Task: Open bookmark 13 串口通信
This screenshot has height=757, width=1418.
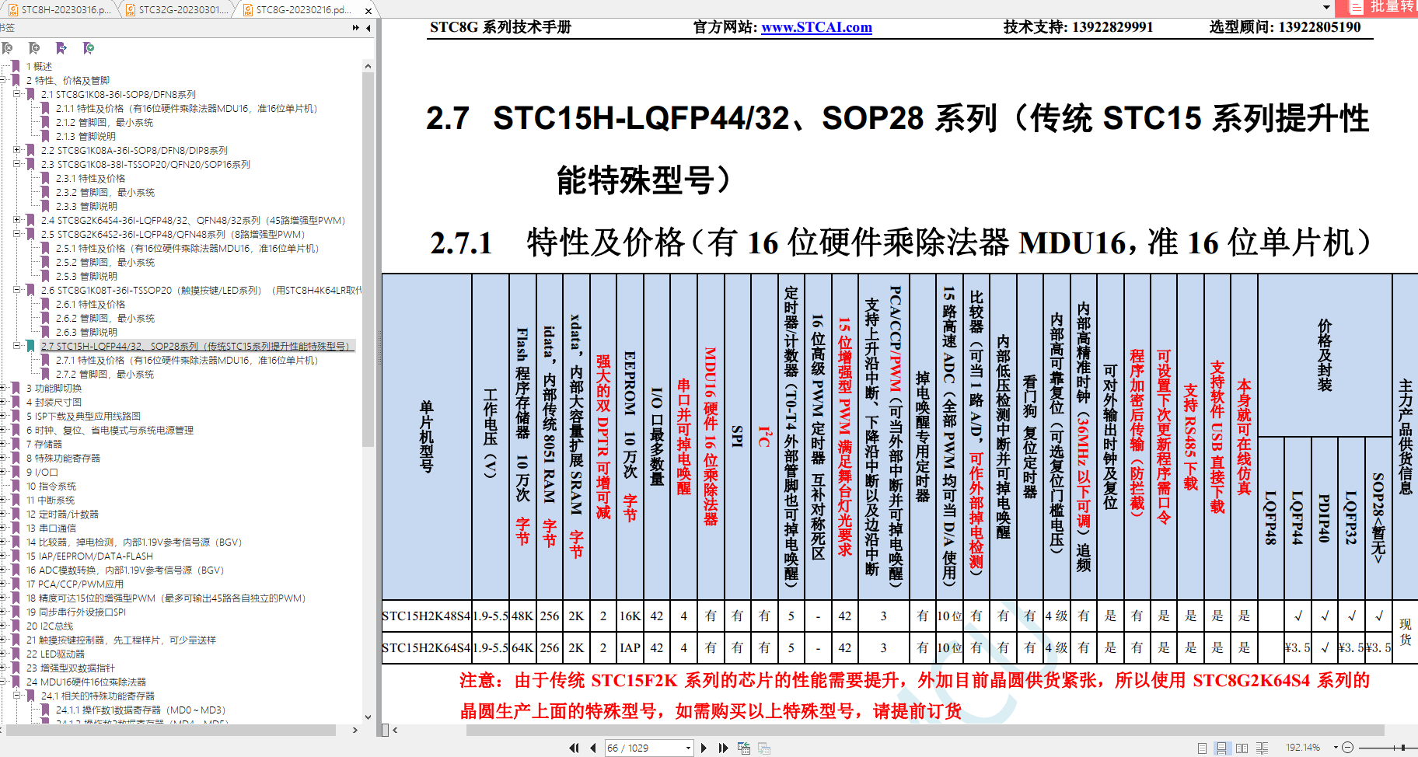Action: pyautogui.click(x=51, y=529)
